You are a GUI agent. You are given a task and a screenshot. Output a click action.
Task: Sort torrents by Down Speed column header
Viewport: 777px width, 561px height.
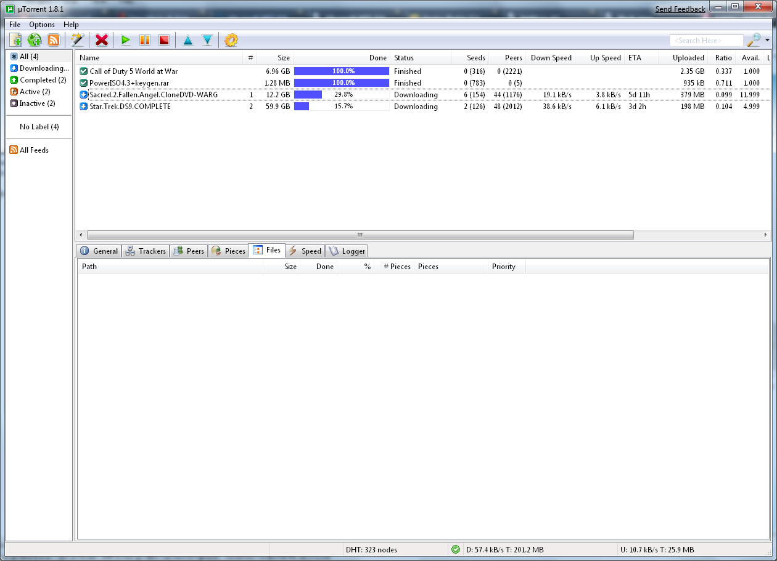pyautogui.click(x=550, y=58)
